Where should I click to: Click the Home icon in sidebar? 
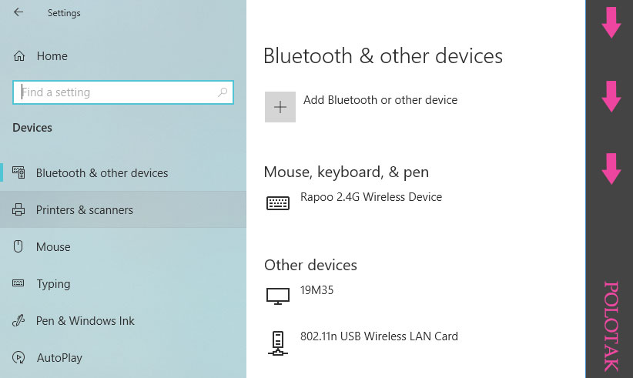[19, 55]
